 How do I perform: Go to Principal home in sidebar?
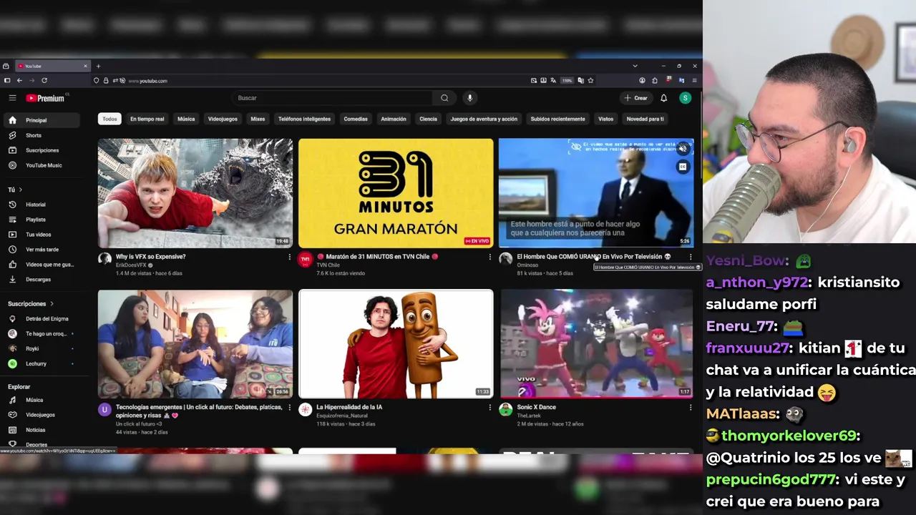pyautogui.click(x=40, y=120)
